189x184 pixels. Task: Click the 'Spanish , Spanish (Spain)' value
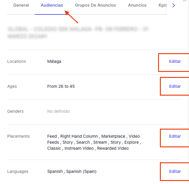[x=72, y=171]
